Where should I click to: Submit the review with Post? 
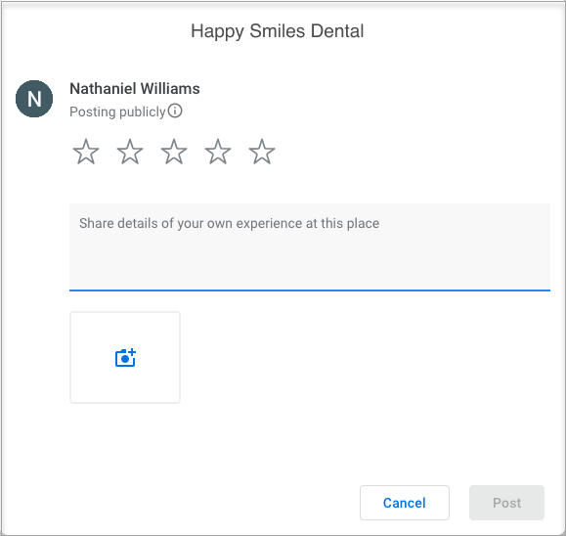[x=506, y=503]
